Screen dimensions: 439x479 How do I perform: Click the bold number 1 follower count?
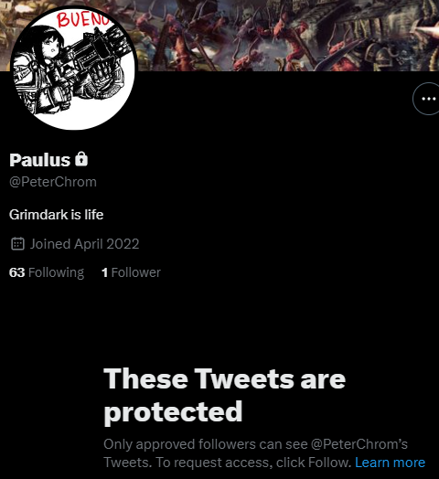(104, 272)
